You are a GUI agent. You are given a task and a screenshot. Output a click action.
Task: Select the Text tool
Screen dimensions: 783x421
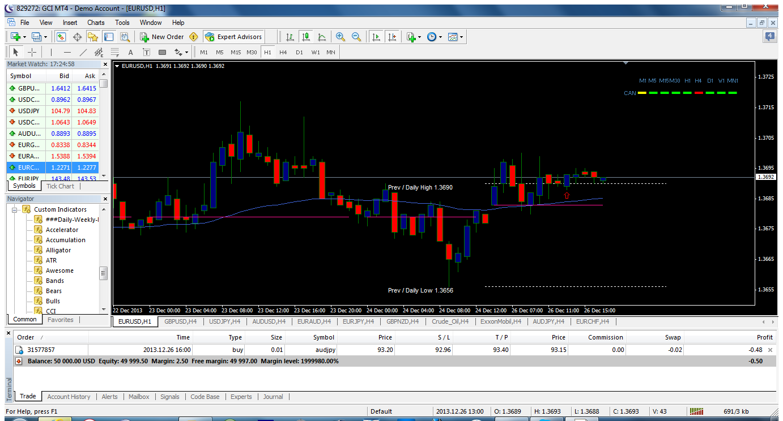pyautogui.click(x=130, y=52)
